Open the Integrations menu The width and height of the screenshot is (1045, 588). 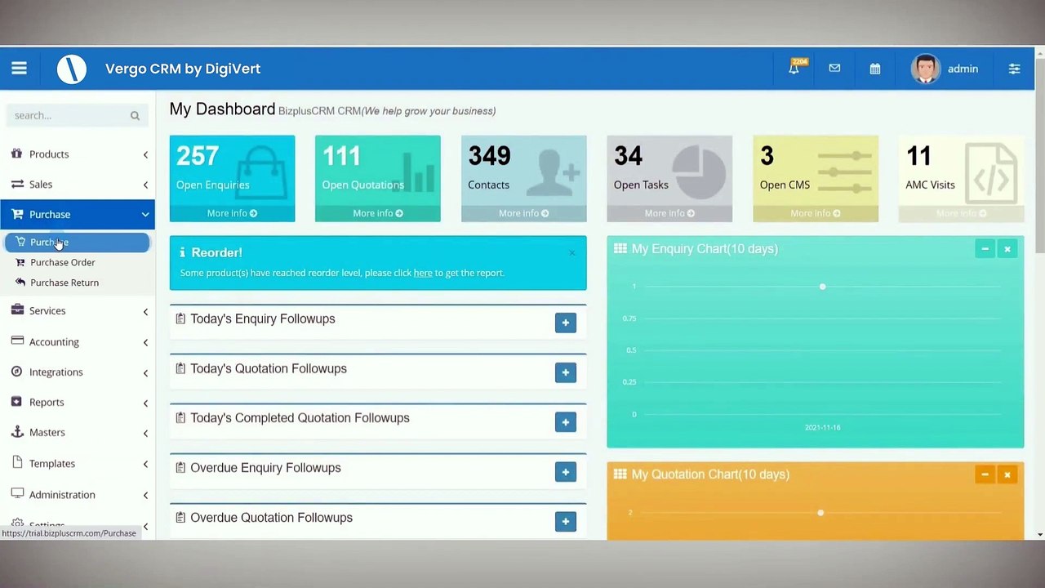78,372
